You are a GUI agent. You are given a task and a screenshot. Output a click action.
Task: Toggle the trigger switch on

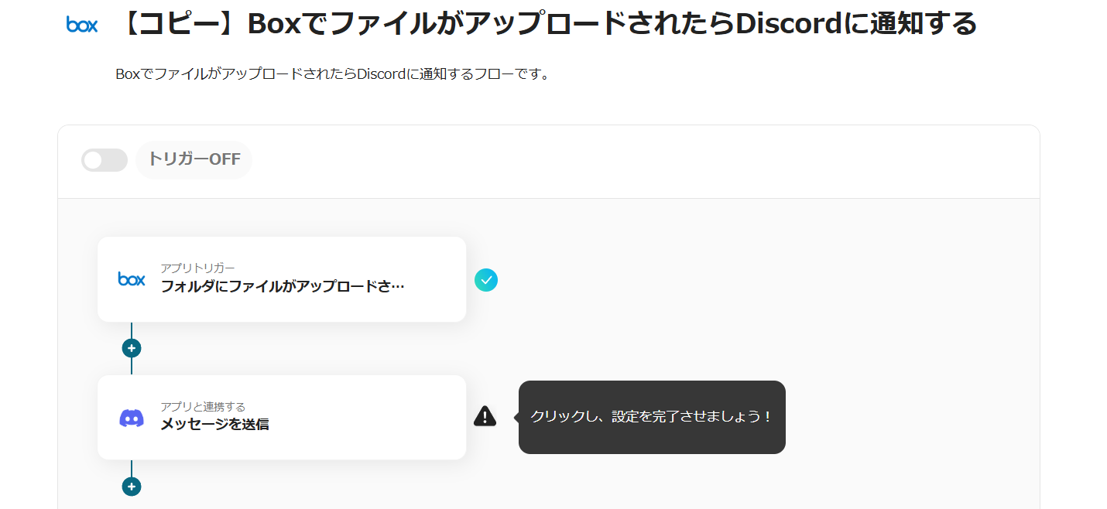(x=105, y=160)
